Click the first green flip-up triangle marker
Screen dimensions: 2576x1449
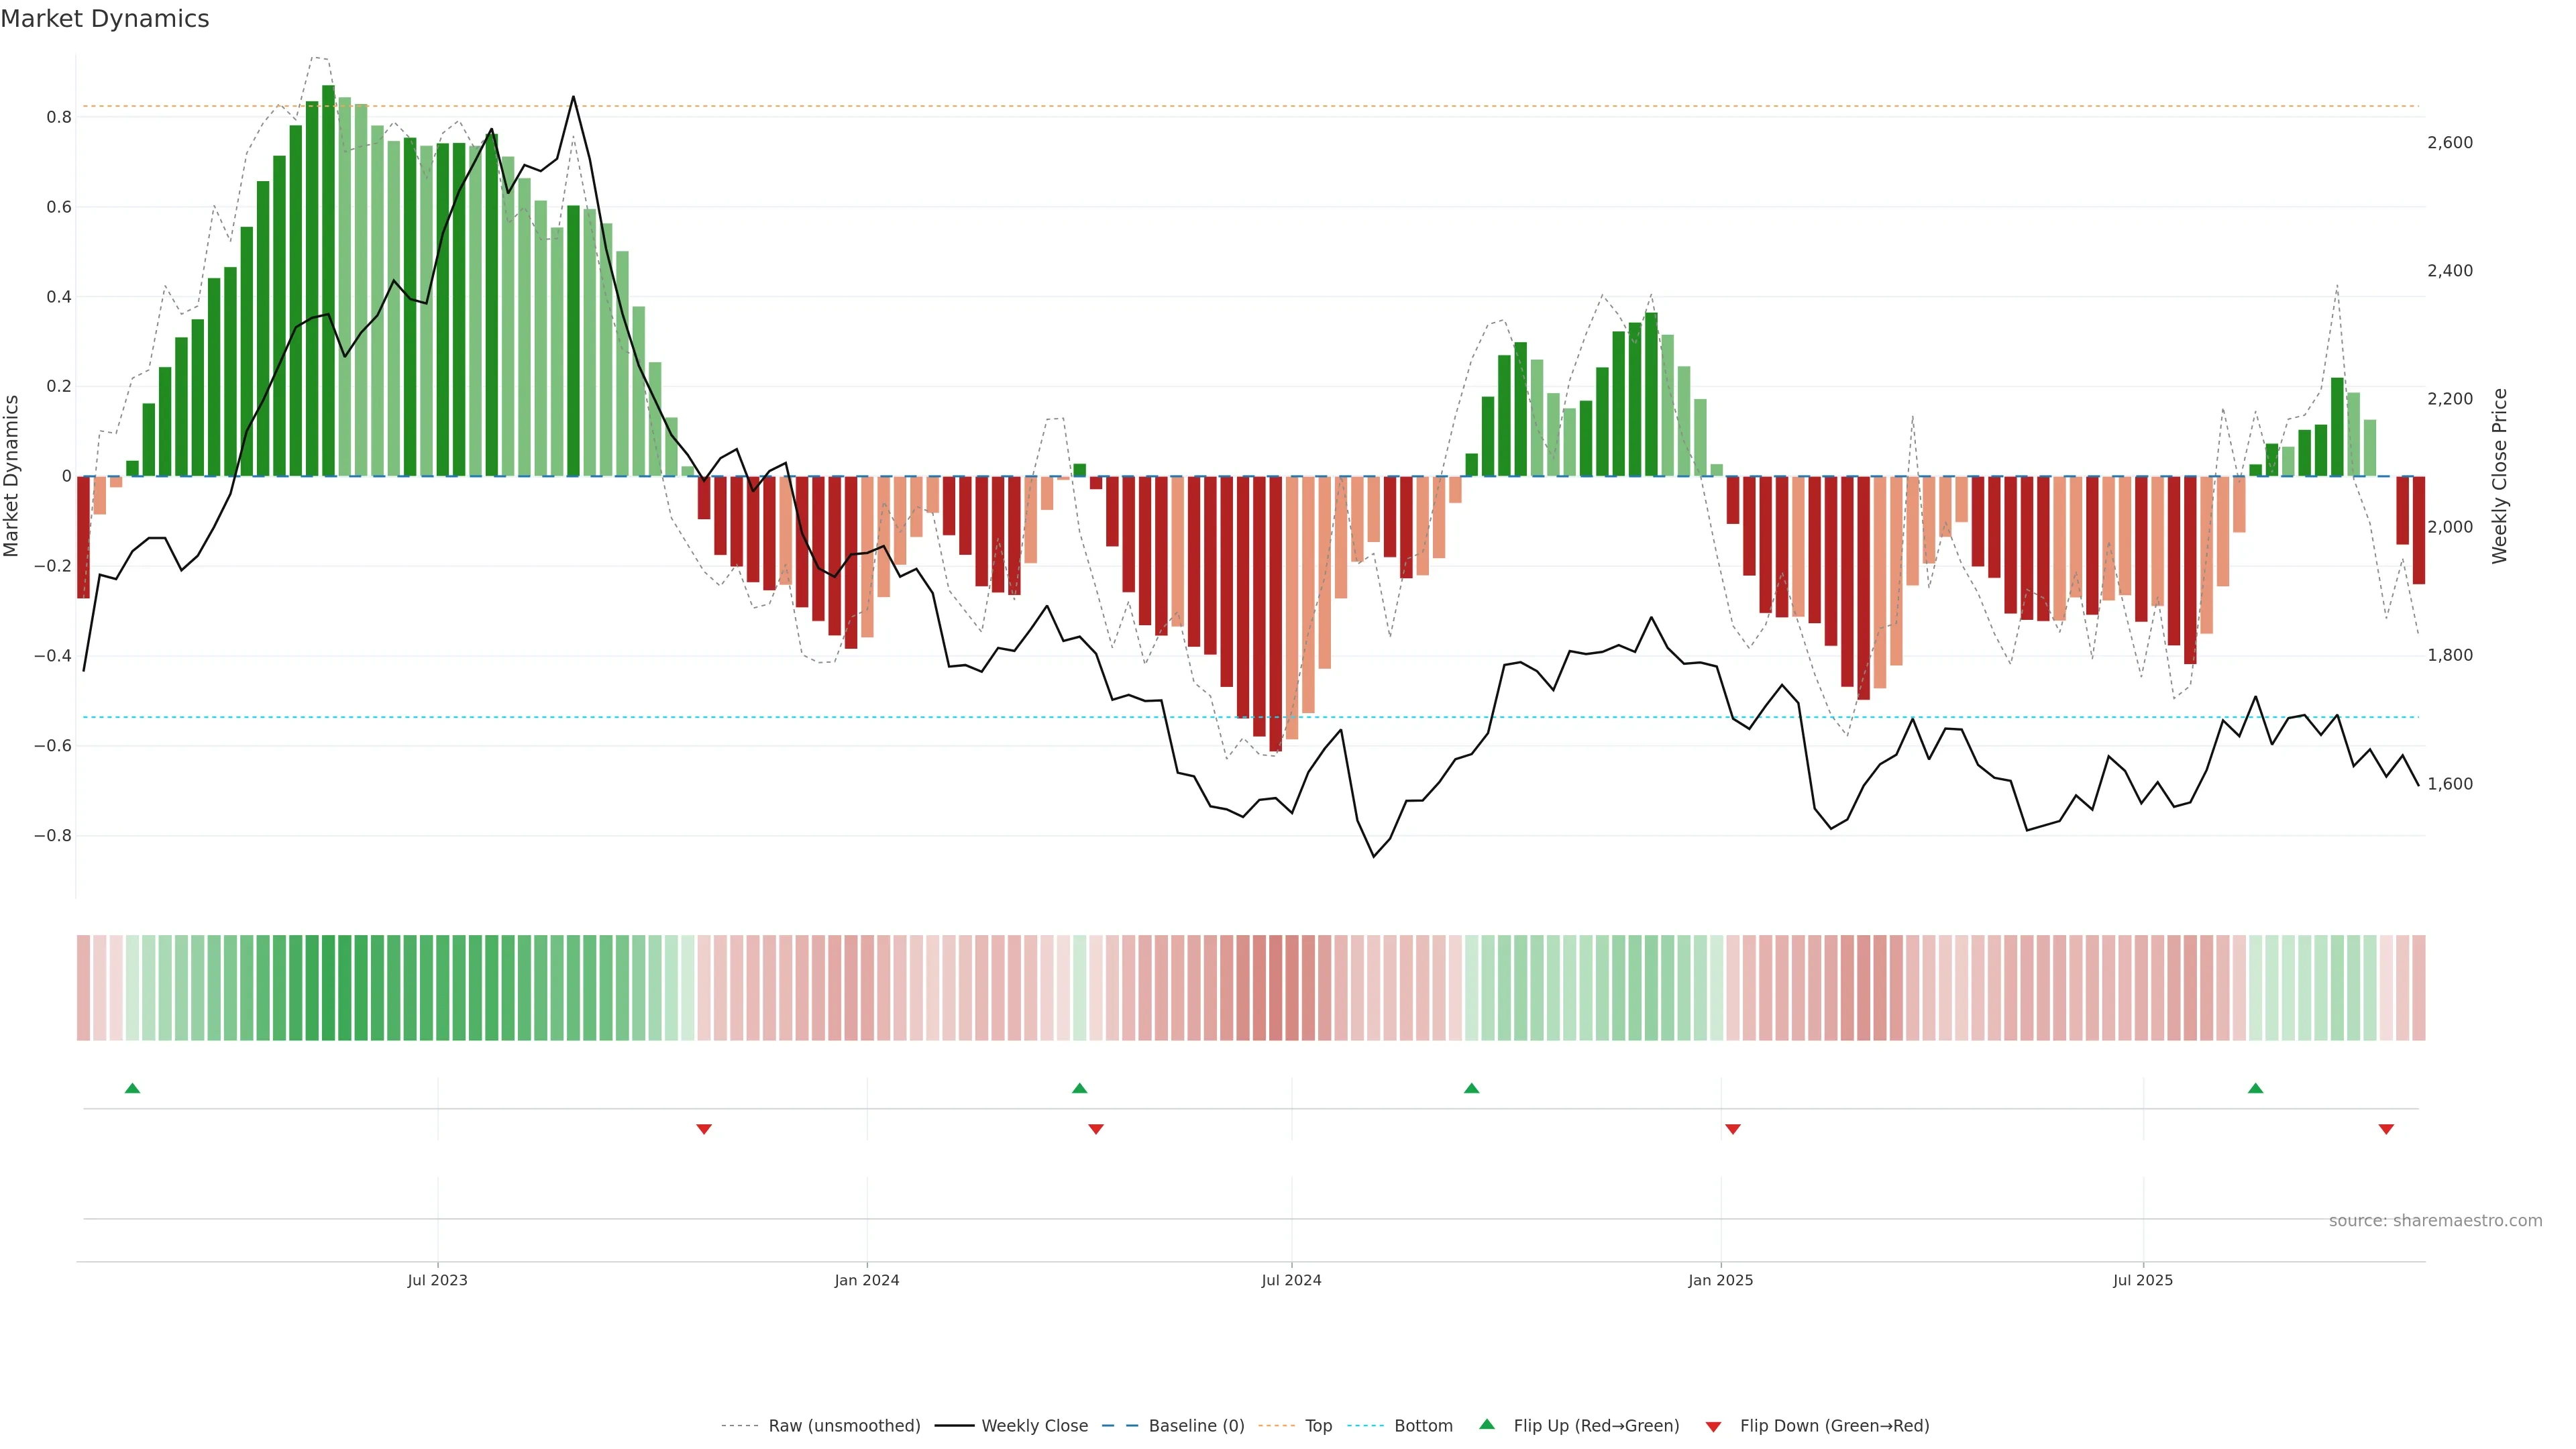click(132, 1088)
